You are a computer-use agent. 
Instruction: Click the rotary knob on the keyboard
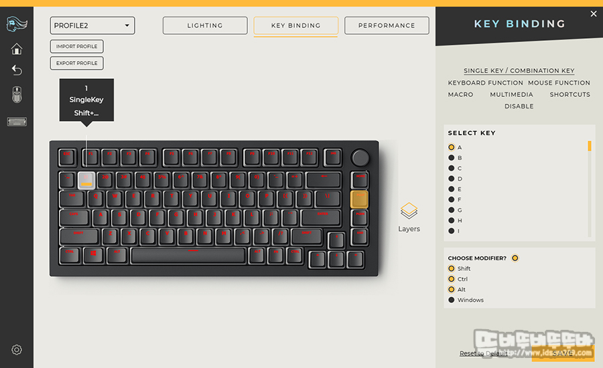(x=360, y=157)
